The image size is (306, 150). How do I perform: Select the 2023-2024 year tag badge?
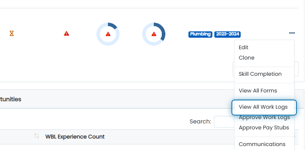[x=228, y=34]
